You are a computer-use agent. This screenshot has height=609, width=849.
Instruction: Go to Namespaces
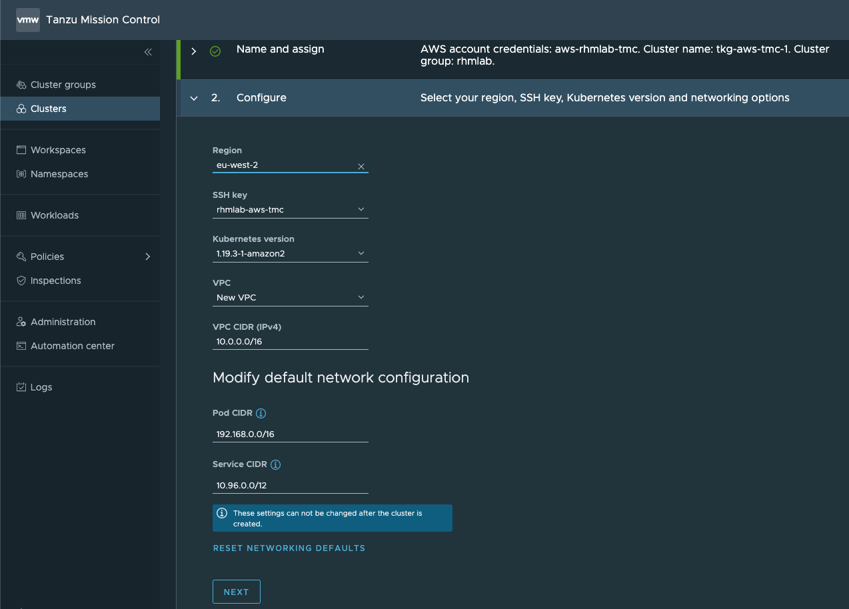click(80, 174)
